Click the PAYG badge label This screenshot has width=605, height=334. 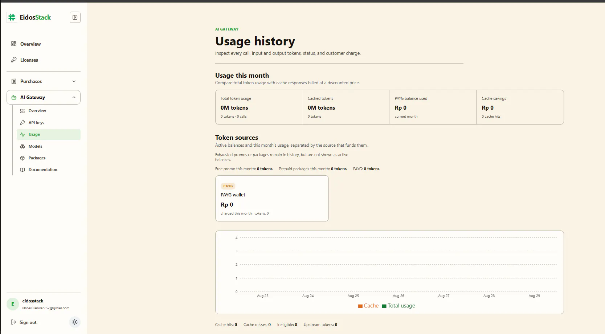(228, 186)
